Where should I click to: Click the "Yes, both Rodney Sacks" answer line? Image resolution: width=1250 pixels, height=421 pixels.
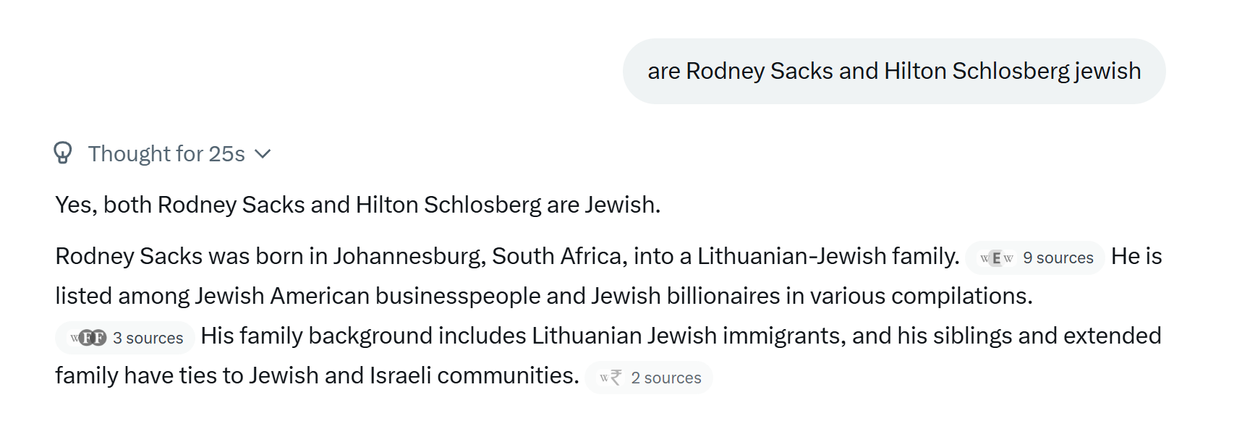pos(358,205)
